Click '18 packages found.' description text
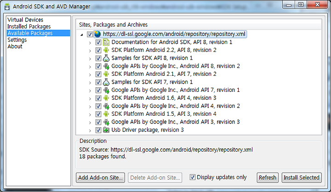The height and width of the screenshot is (192, 331). [x=103, y=156]
